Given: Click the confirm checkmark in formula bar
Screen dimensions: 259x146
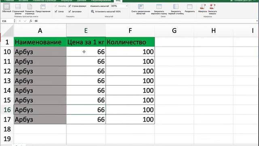Looking at the screenshot, I should [x=25, y=21].
